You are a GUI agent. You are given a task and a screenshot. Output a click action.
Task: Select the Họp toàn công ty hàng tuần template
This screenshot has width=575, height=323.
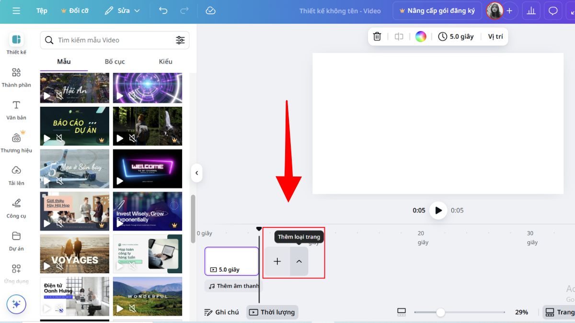click(148, 254)
